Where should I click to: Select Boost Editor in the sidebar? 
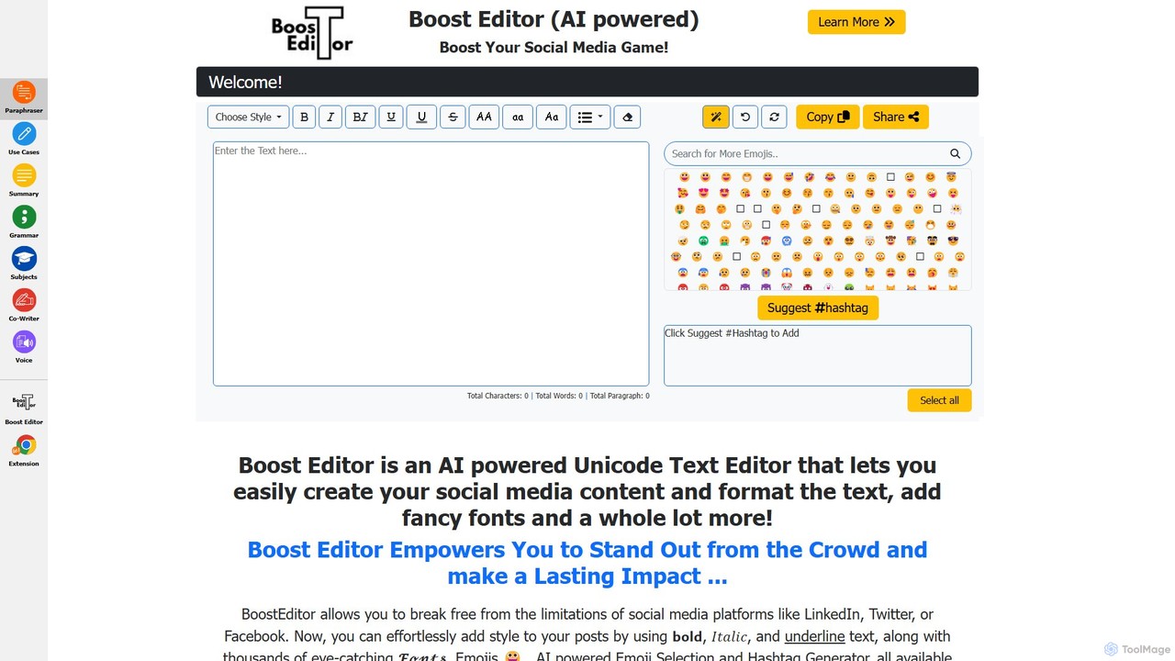(24, 409)
